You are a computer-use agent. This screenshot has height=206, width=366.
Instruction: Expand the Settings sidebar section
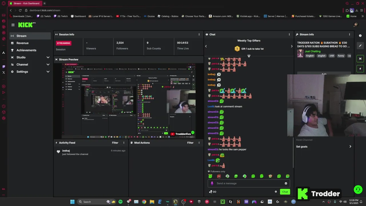(30, 72)
